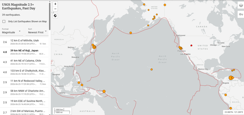244x115 pixels.
Task: Click the earthquake list scrollbar
Action: 50,16
